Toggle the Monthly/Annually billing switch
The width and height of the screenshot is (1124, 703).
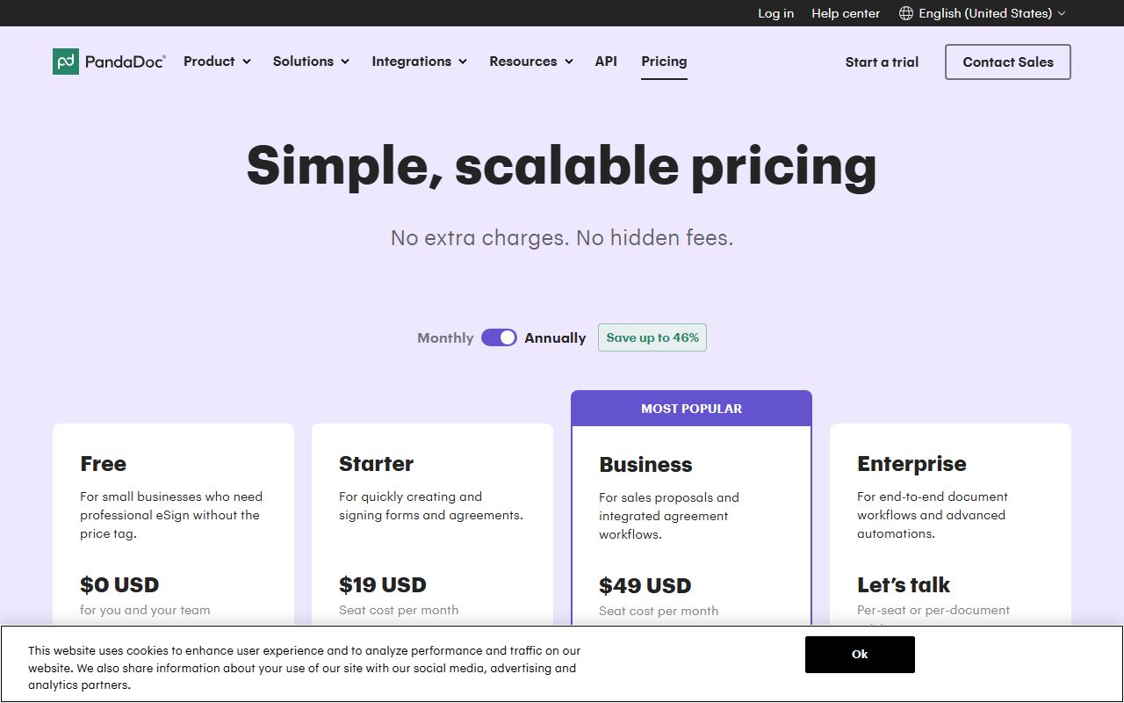point(499,337)
